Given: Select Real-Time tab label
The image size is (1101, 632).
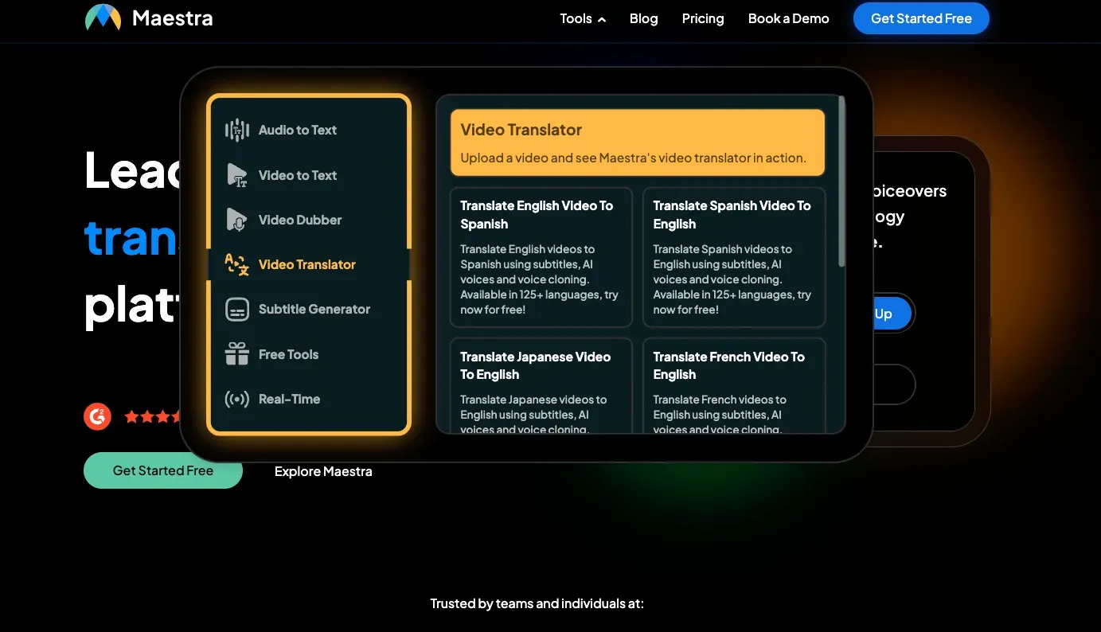Looking at the screenshot, I should tap(289, 399).
